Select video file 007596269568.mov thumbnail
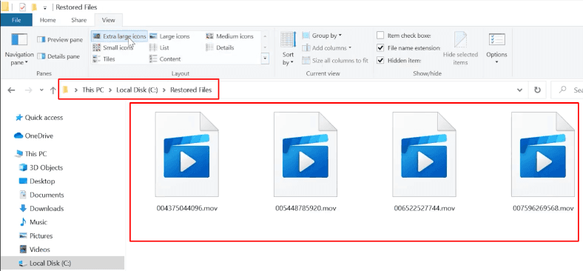Viewport: 583px width, 271px height. coord(543,155)
